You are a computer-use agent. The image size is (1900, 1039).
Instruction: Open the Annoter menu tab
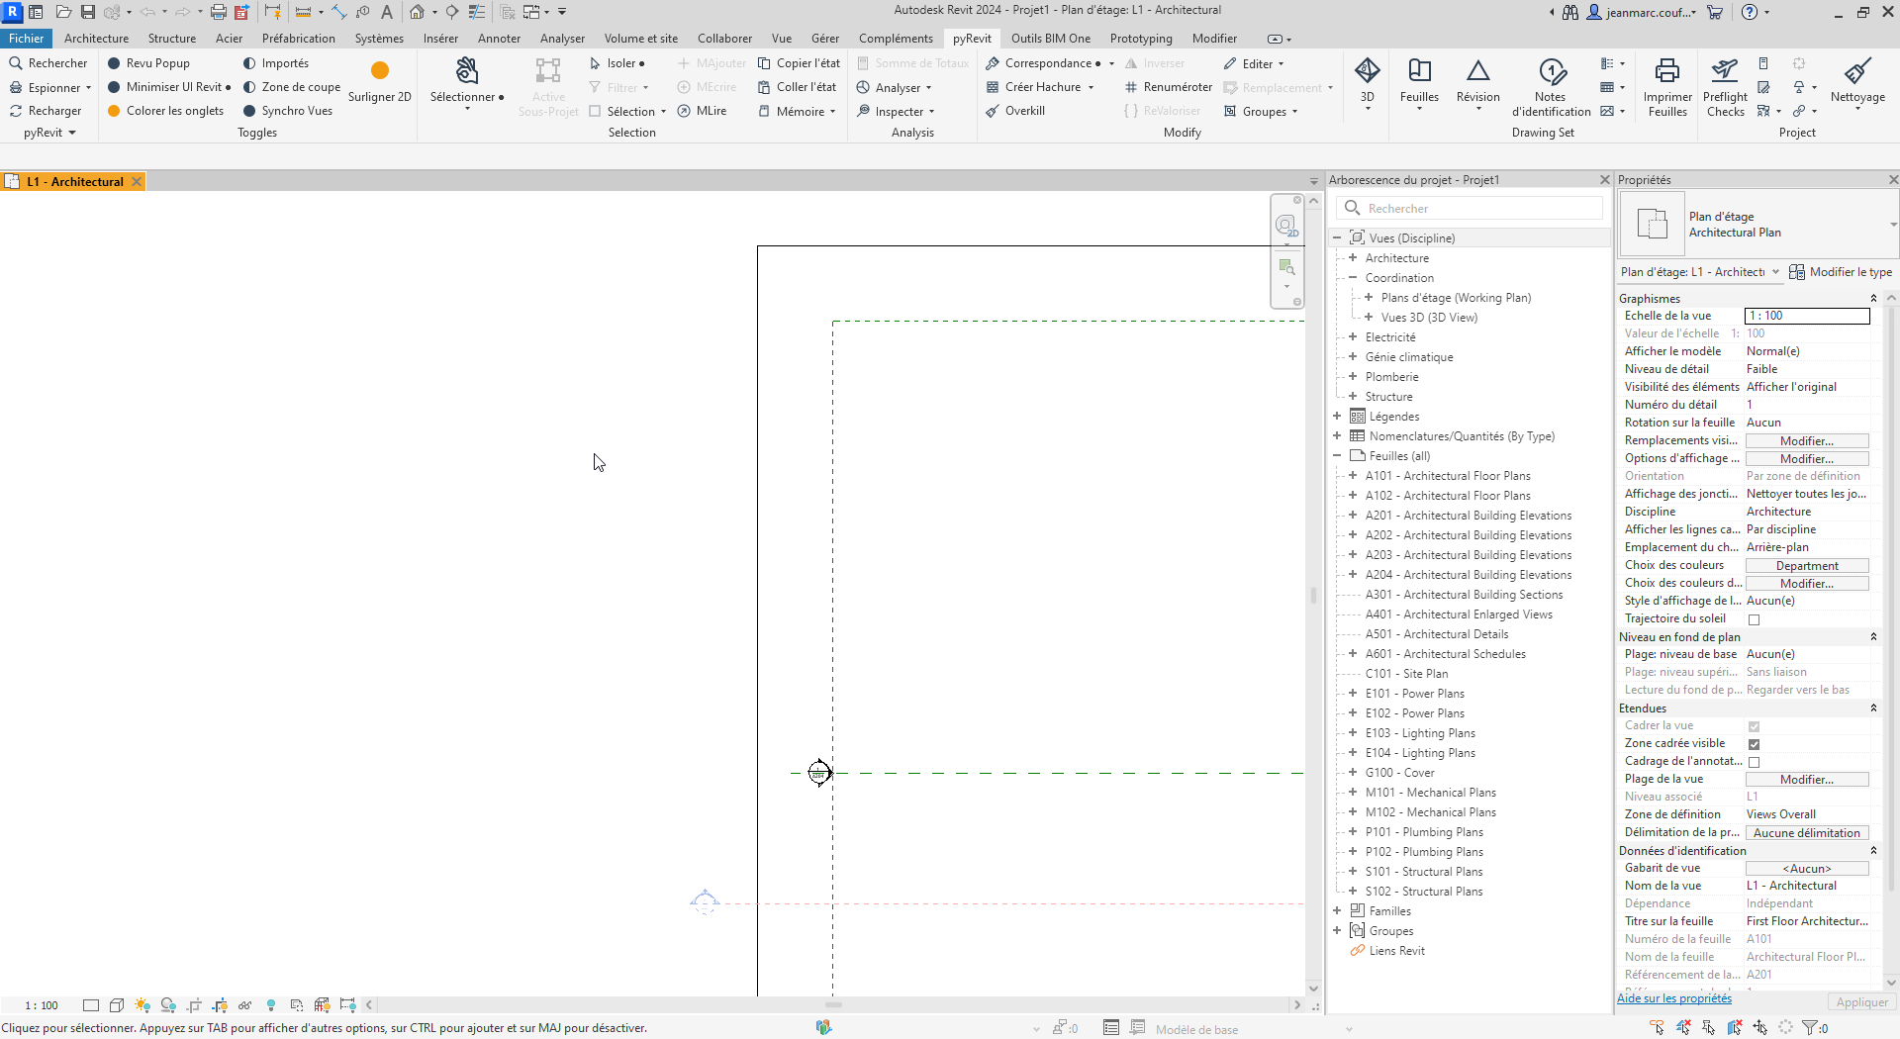(499, 38)
